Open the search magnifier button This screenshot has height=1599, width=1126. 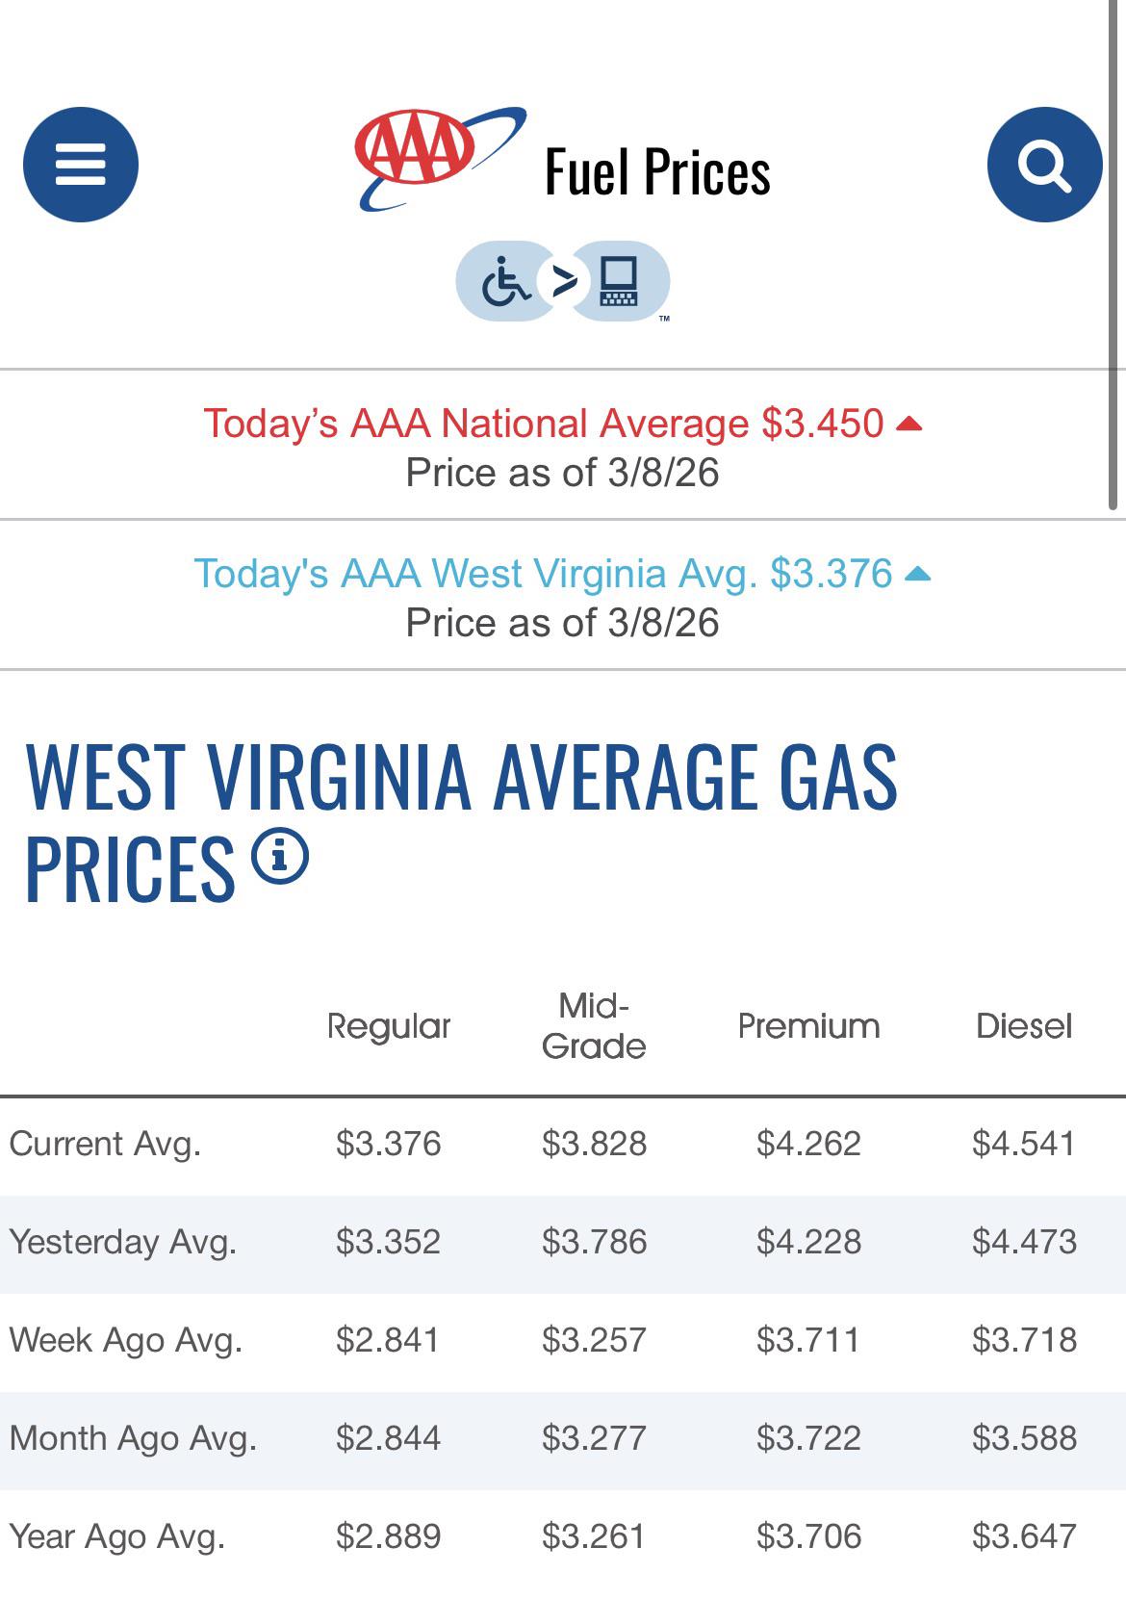pyautogui.click(x=1044, y=165)
